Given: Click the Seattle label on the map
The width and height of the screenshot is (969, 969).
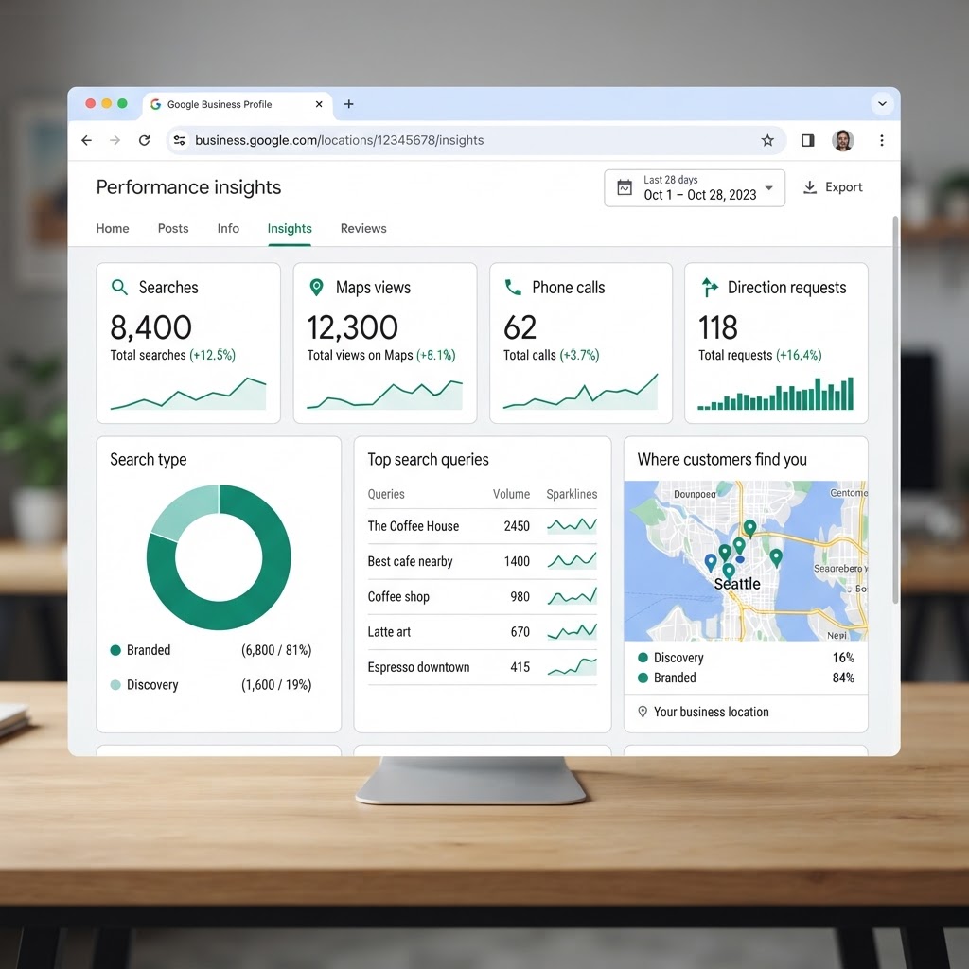Looking at the screenshot, I should point(737,584).
